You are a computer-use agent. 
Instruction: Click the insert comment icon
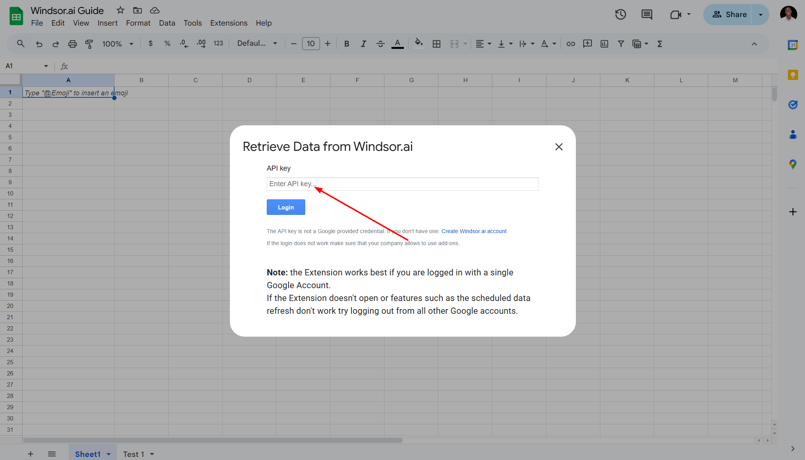tap(587, 44)
